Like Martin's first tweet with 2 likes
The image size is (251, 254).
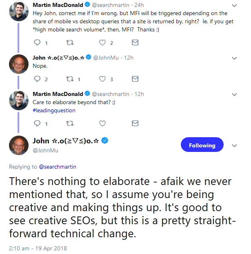coord(102,42)
